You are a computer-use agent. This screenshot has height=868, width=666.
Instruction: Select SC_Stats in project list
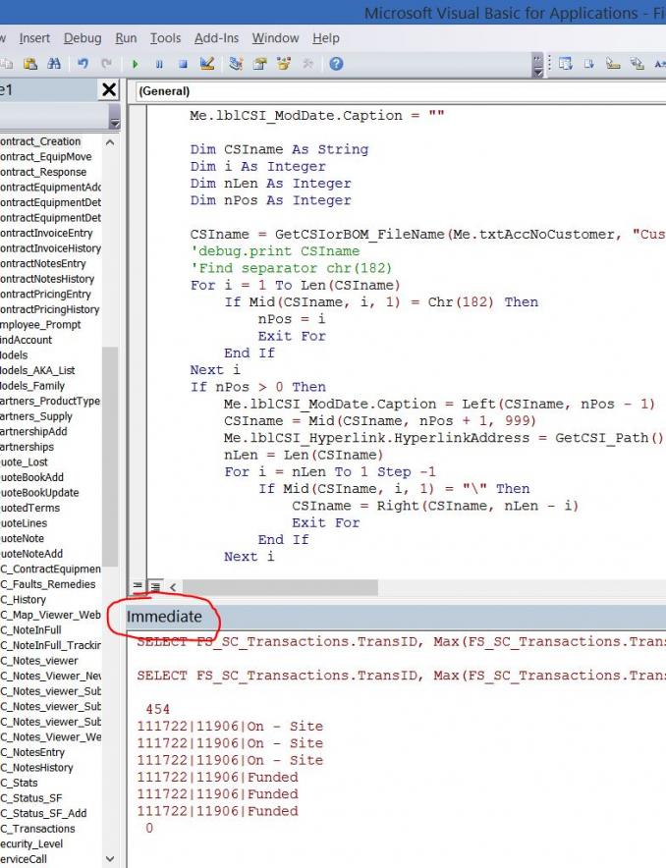coord(19,783)
